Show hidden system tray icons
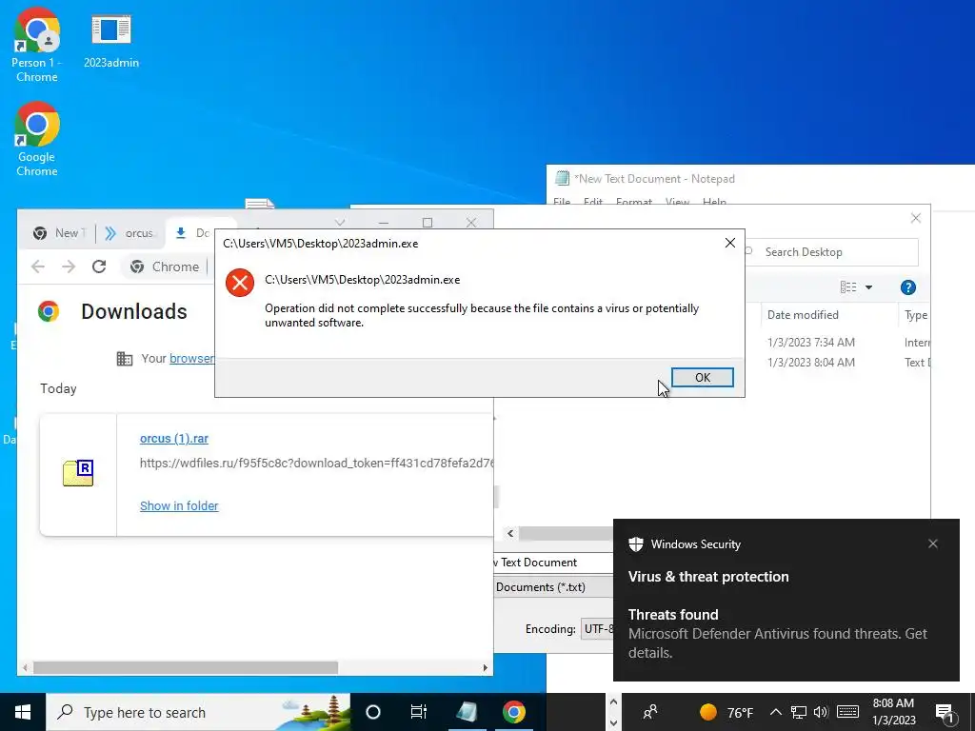Viewport: 975px width, 731px height. click(775, 712)
